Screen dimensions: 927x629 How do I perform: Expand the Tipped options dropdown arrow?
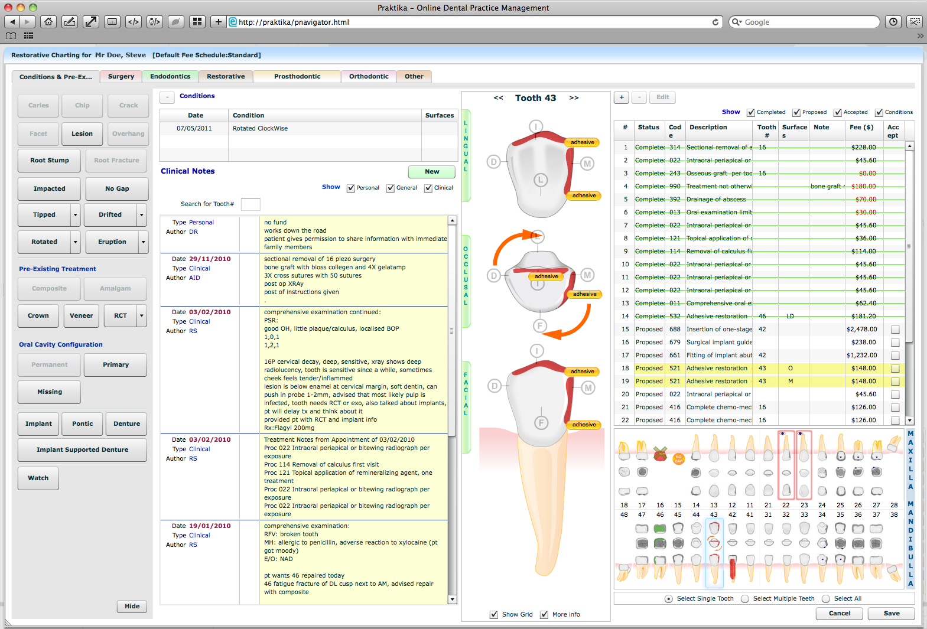[x=76, y=215]
